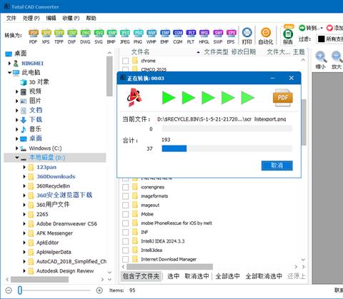
Task: Convert to PNG format icon
Action: point(138,36)
